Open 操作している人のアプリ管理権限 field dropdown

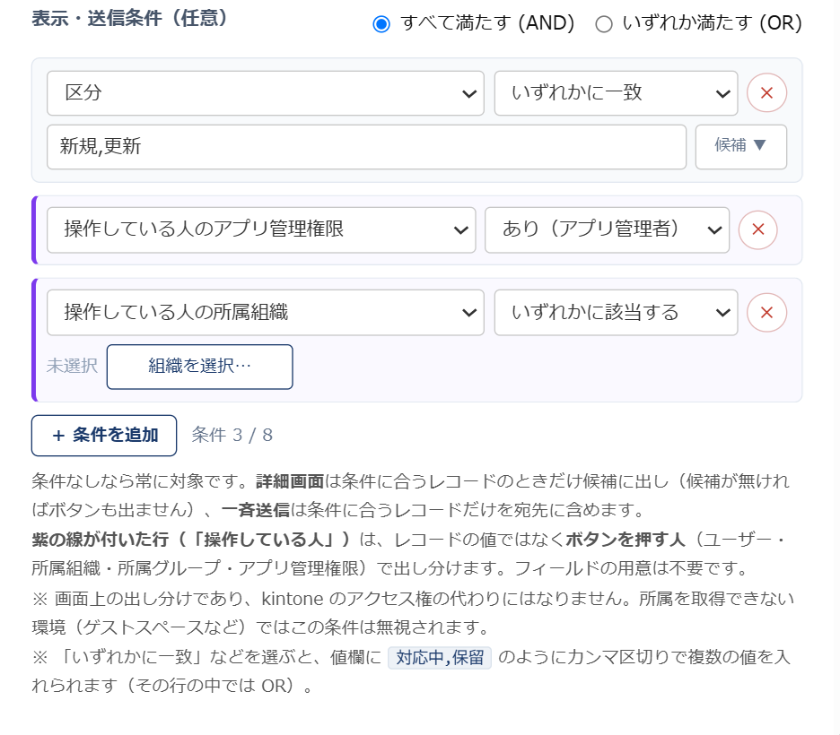(261, 230)
